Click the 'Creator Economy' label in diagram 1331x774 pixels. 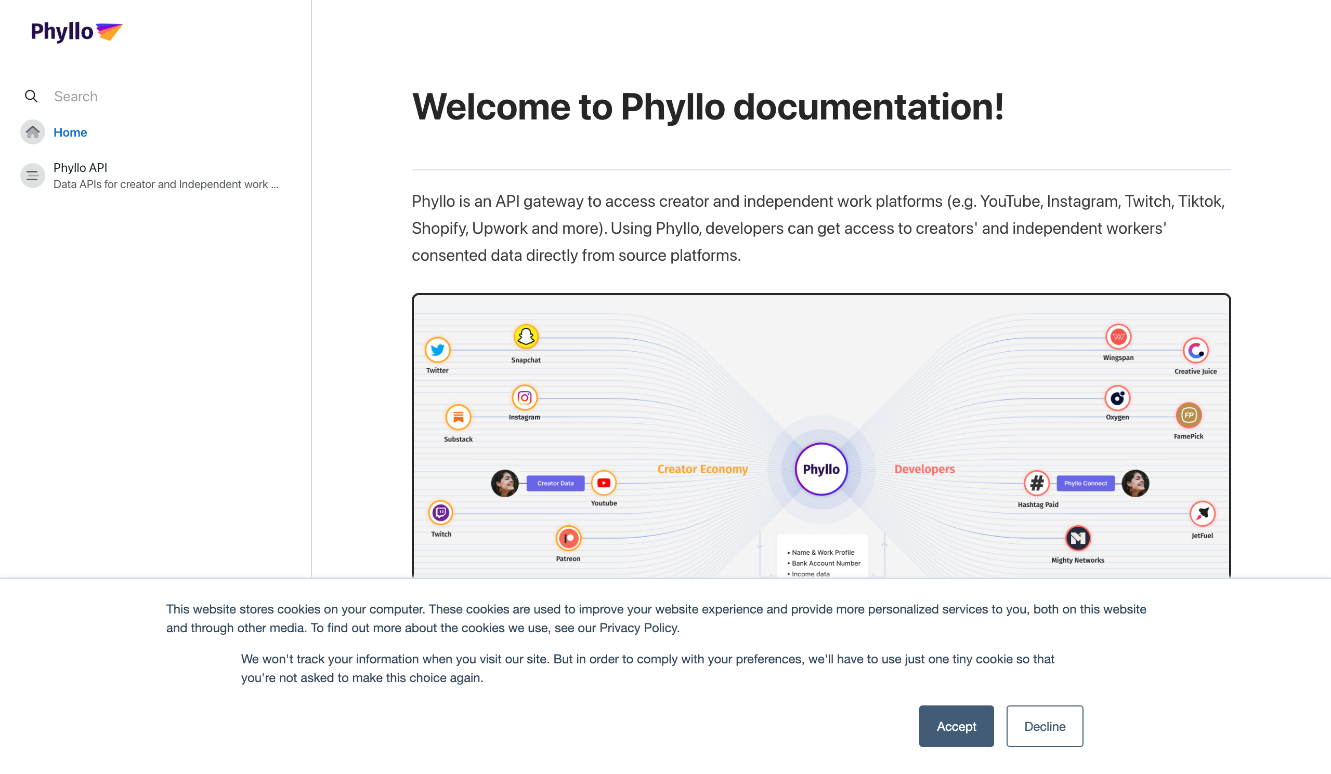pos(702,469)
